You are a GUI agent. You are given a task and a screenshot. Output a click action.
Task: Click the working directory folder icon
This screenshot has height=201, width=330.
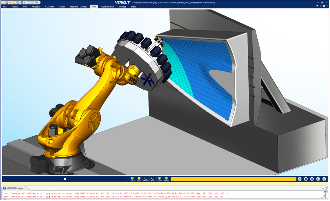tap(14, 3)
